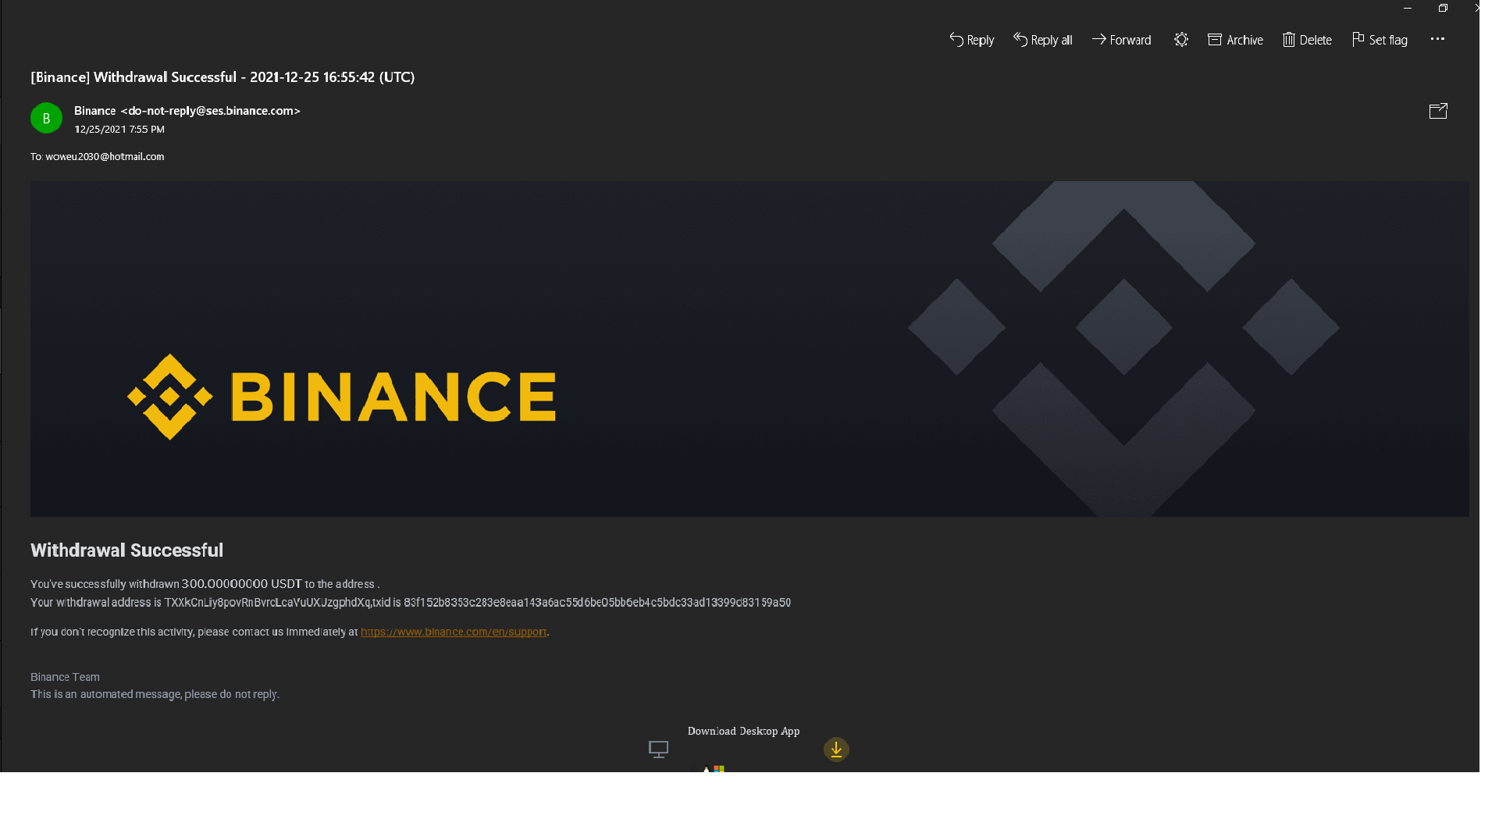The width and height of the screenshot is (1499, 837).
Task: Minimize the mail window
Action: (x=1408, y=8)
